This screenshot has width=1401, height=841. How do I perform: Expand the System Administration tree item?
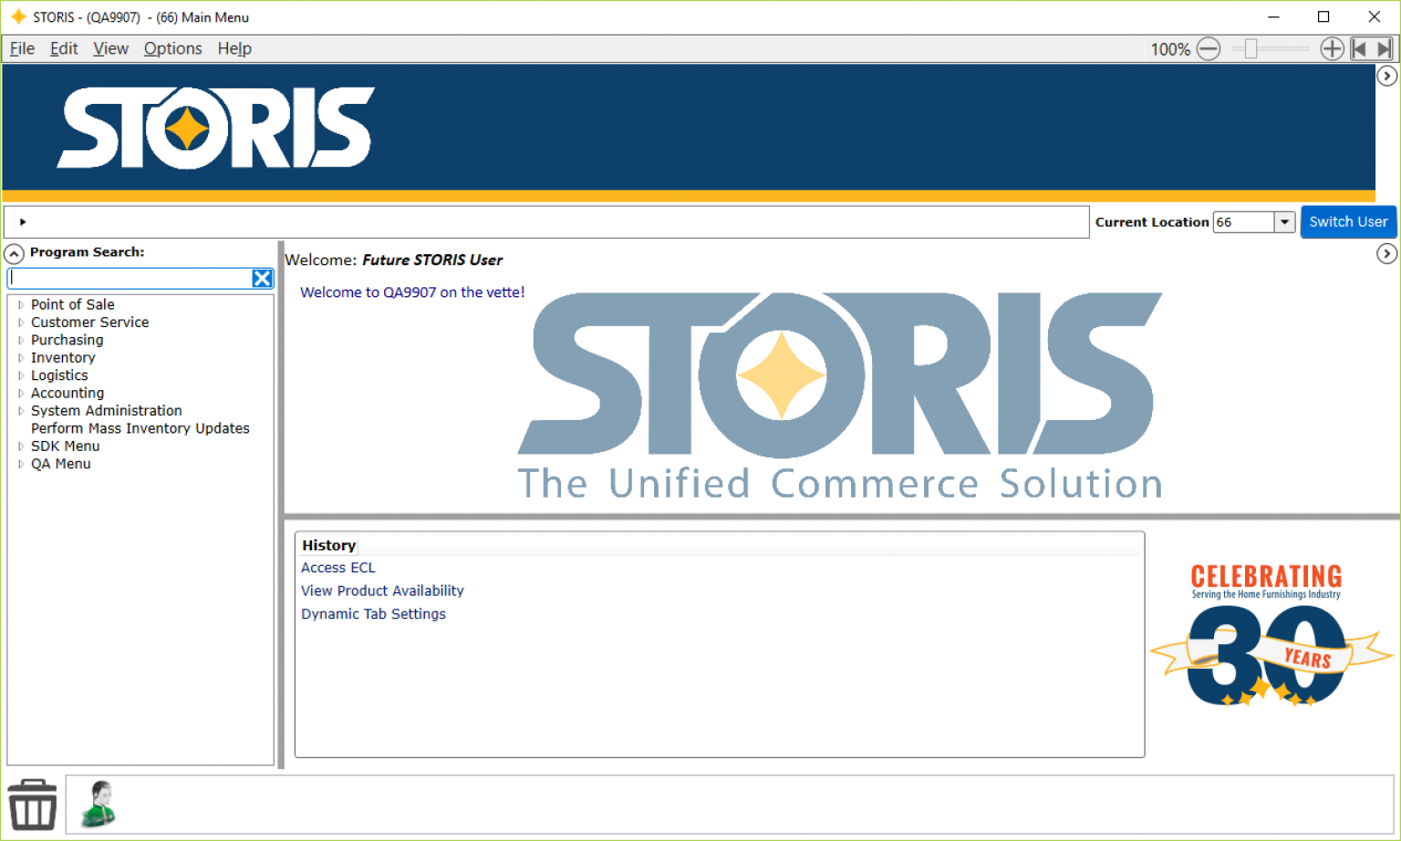click(x=20, y=410)
